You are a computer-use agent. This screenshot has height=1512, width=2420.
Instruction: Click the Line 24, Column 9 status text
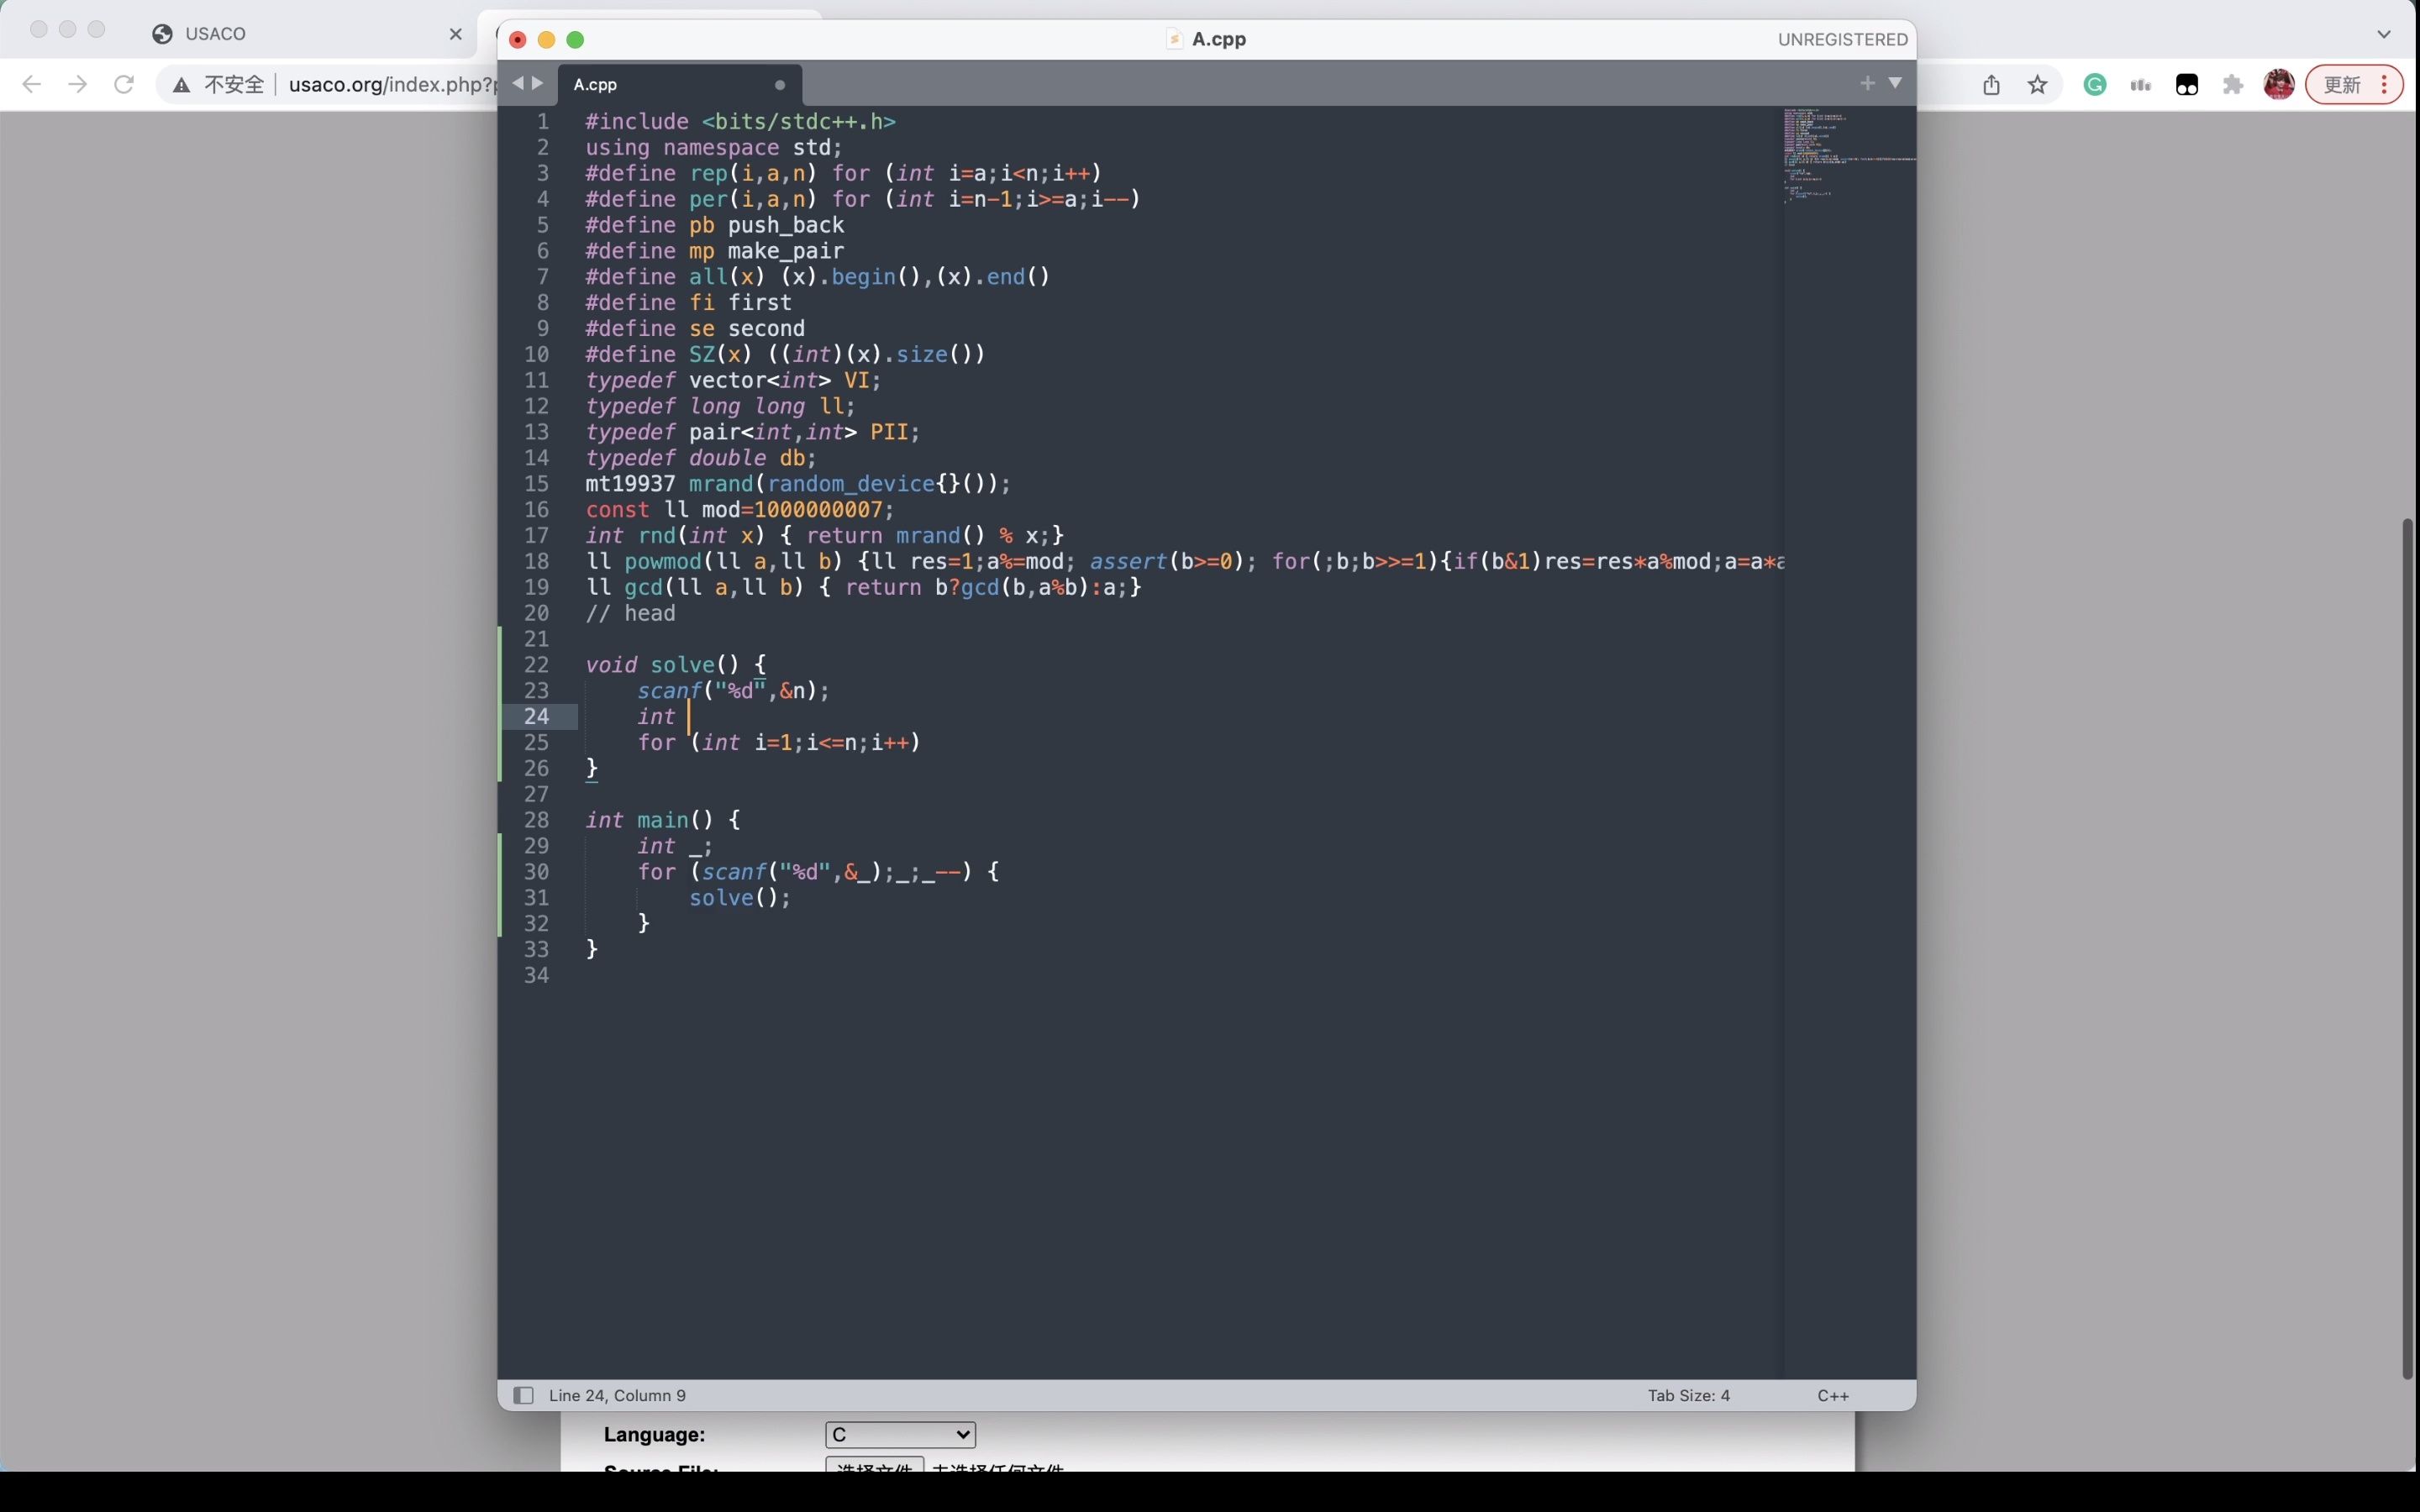[x=617, y=1395]
